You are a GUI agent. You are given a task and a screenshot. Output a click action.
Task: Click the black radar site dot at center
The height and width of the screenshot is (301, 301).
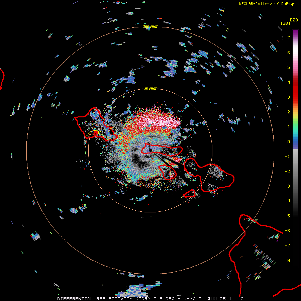(x=150, y=150)
